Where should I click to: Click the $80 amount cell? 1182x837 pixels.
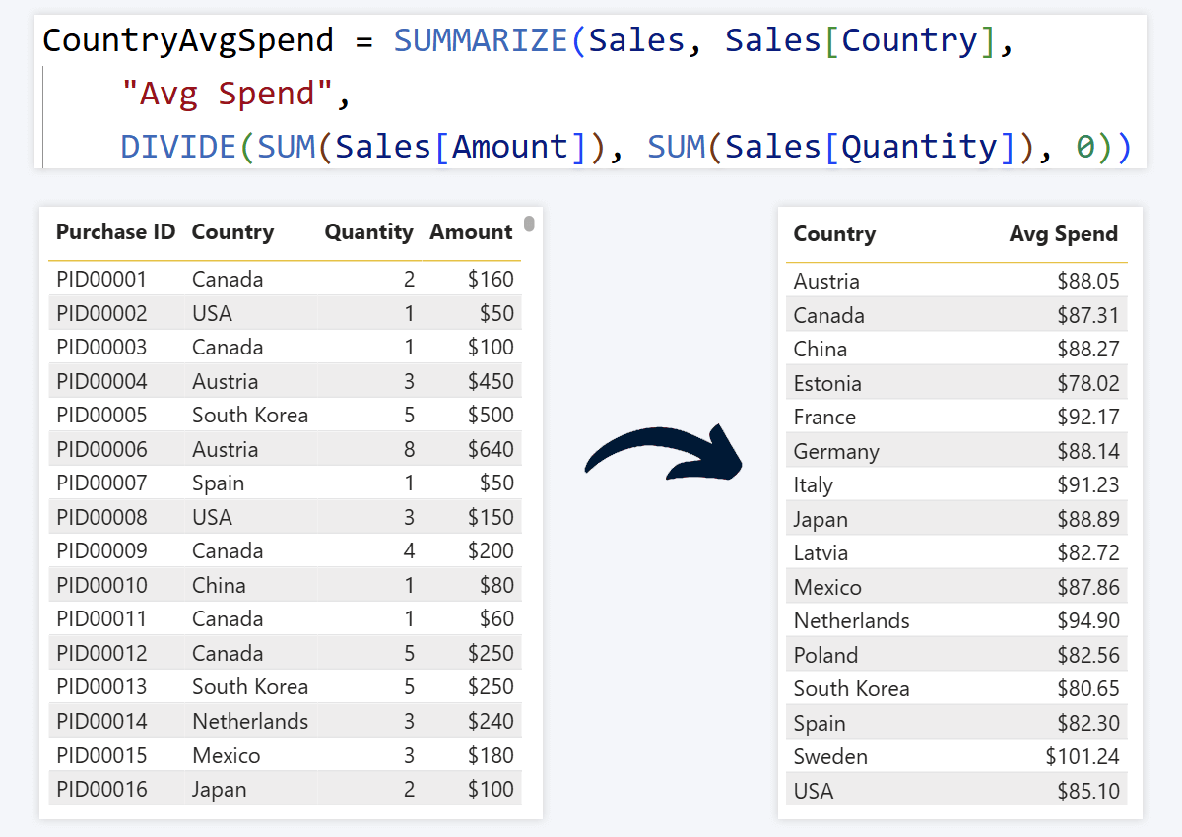[x=496, y=585]
